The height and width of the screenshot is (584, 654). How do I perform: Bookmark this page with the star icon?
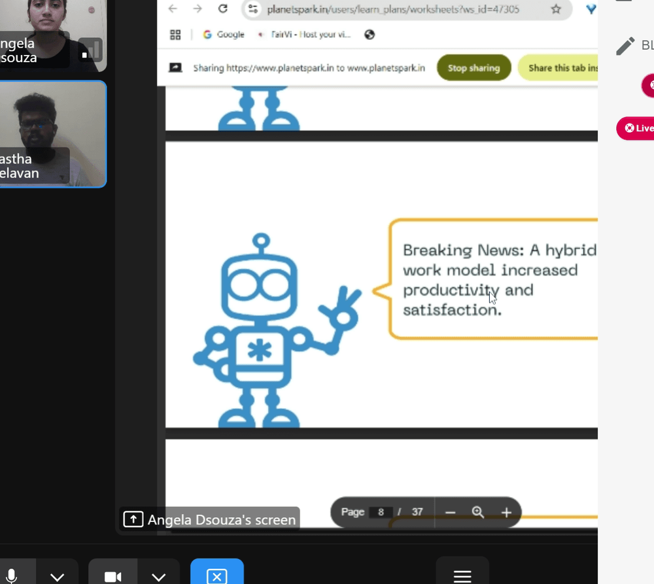tap(555, 9)
